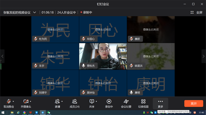
Task: Leave the meeting with 离开 button
Action: 194,103
